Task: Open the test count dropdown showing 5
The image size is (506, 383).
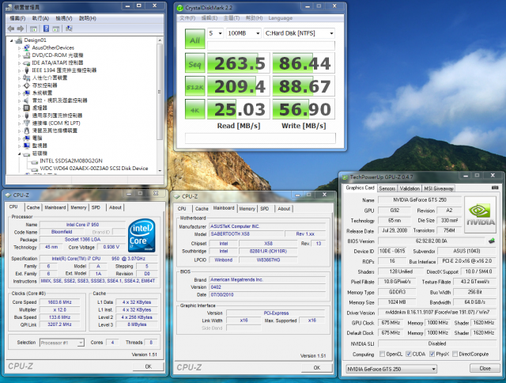Action: [215, 33]
